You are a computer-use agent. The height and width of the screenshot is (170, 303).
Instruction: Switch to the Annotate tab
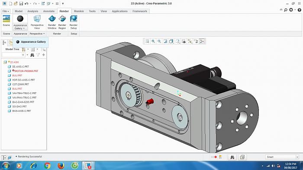coord(48,11)
